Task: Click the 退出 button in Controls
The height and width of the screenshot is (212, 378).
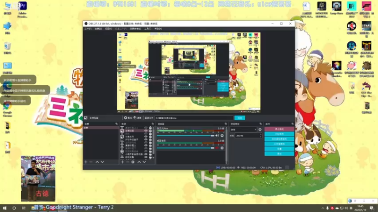Action: [279, 154]
